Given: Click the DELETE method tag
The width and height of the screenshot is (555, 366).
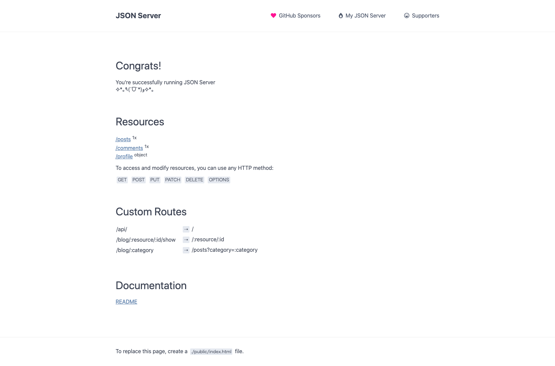Looking at the screenshot, I should (x=195, y=180).
